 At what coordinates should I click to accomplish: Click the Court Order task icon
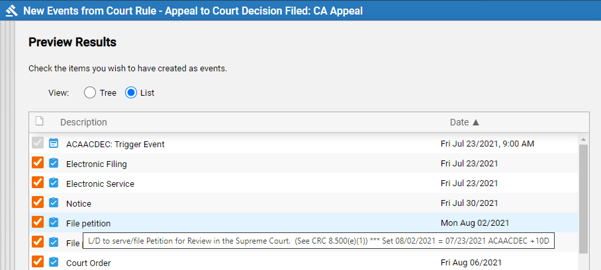point(54,262)
